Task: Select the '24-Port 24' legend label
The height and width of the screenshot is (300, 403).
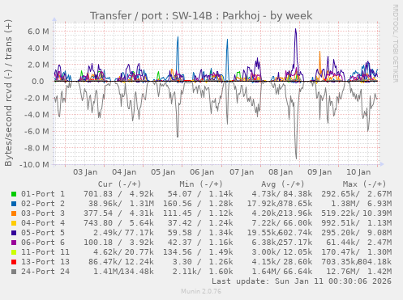Action: click(45, 272)
